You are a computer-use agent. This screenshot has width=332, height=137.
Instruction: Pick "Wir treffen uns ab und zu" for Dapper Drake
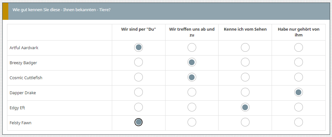pyautogui.click(x=192, y=93)
